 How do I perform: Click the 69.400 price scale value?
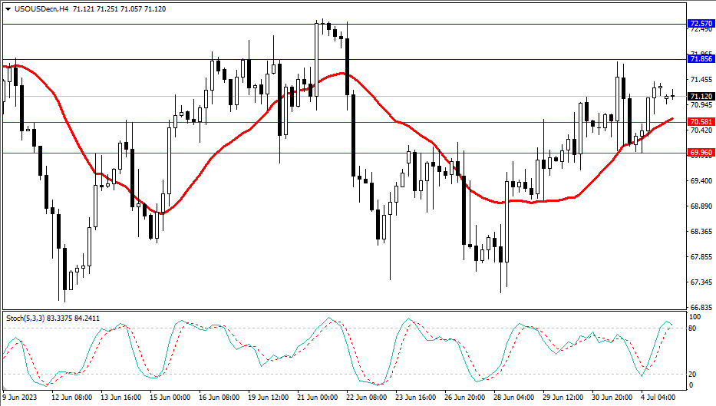point(701,181)
